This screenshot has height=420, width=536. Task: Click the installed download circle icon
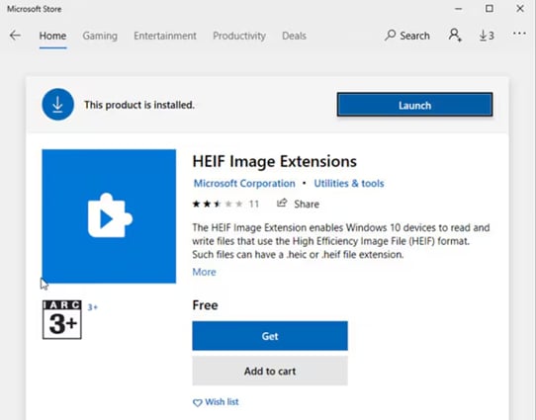[x=57, y=105]
